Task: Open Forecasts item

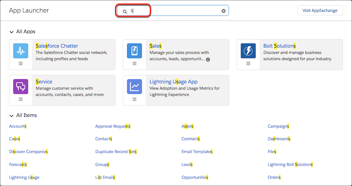Action: 18,165
